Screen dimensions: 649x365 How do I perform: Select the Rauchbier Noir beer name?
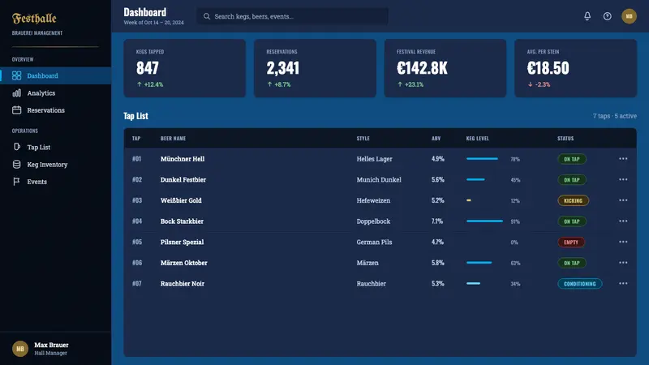pyautogui.click(x=183, y=283)
